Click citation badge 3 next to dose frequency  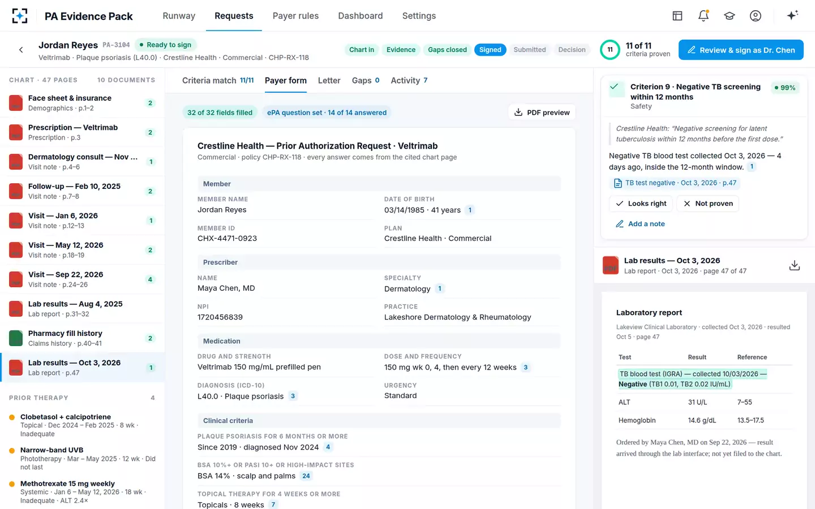coord(526,368)
